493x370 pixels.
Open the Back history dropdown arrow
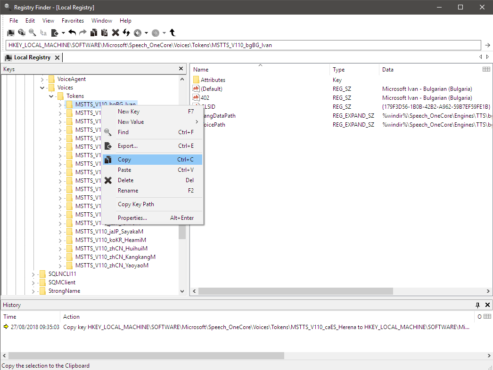146,33
